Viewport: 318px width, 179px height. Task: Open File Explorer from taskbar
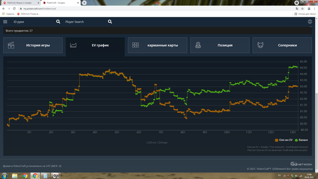(x=15, y=175)
